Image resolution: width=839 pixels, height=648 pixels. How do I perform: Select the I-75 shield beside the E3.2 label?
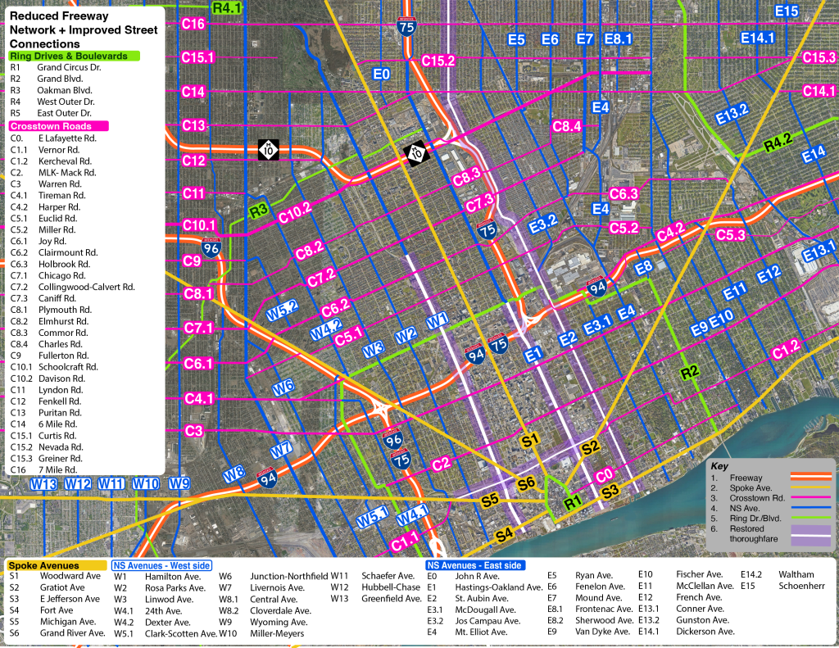[x=488, y=232]
